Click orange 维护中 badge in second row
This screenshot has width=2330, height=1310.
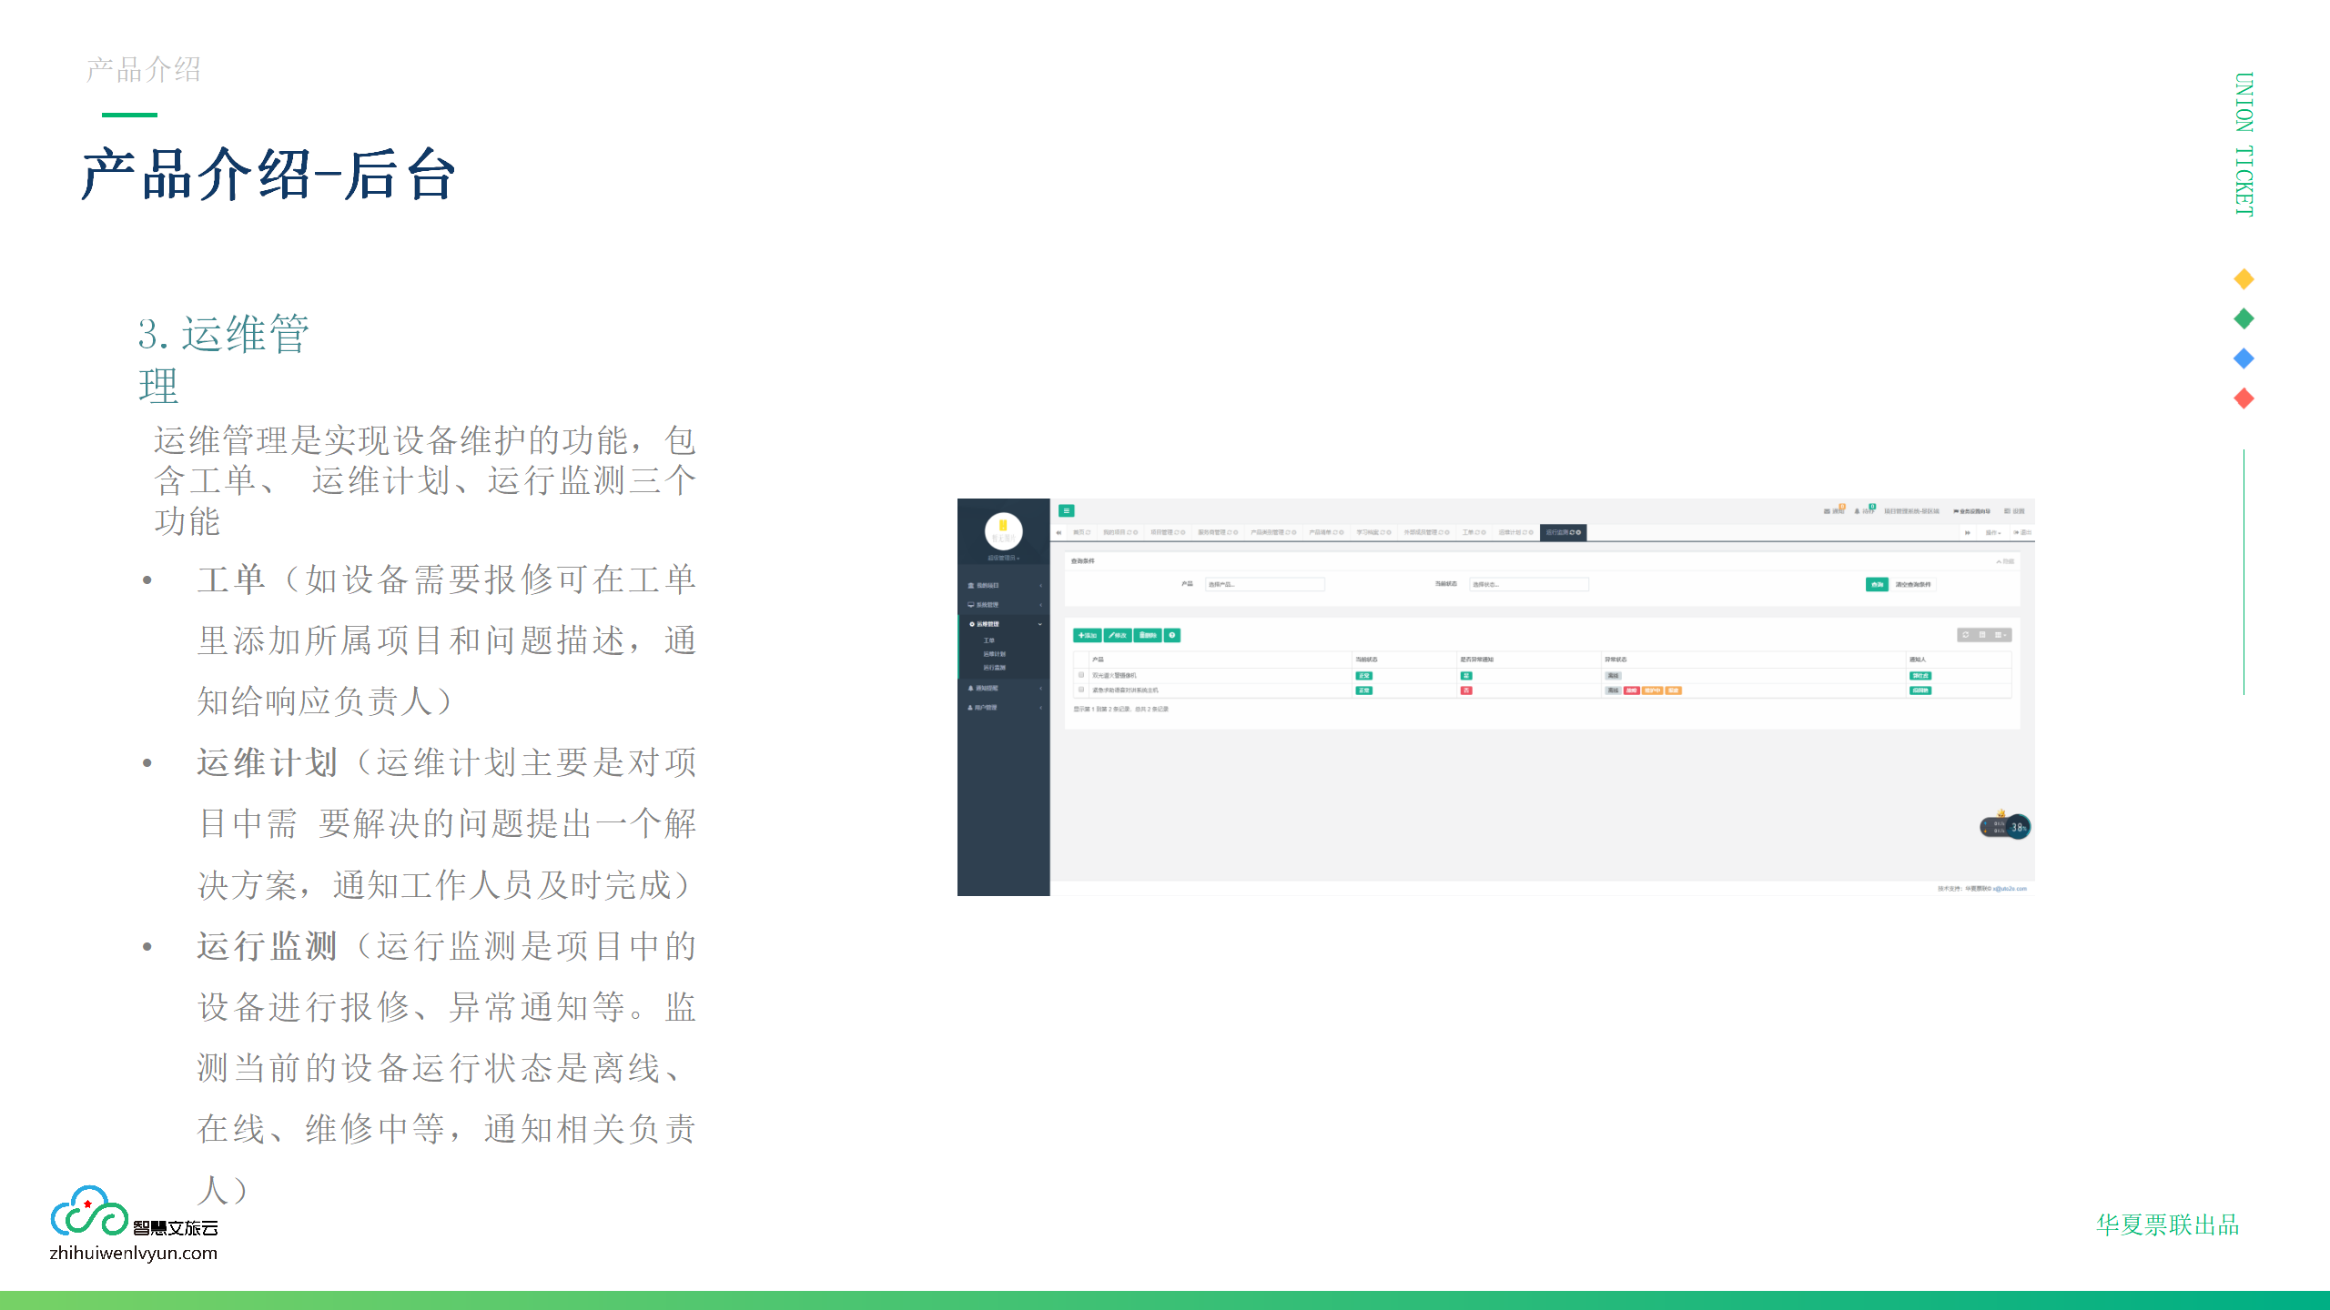point(1653,690)
